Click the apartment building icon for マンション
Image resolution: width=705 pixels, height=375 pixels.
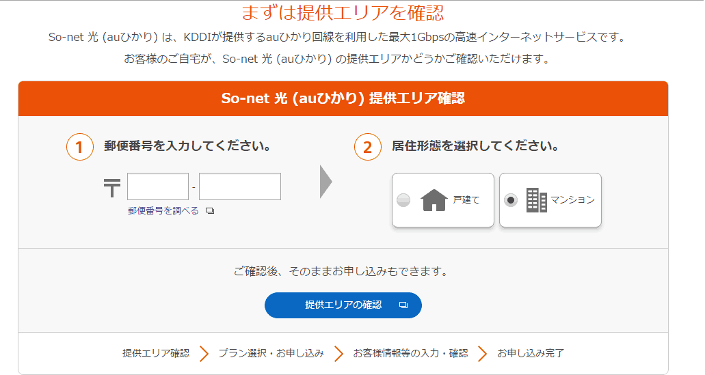[536, 200]
